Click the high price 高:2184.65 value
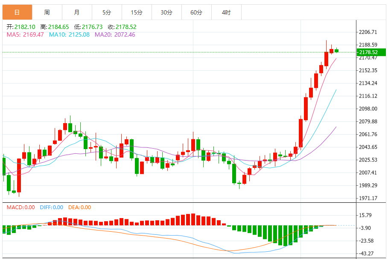This screenshot has height=259, width=388. click(x=55, y=27)
